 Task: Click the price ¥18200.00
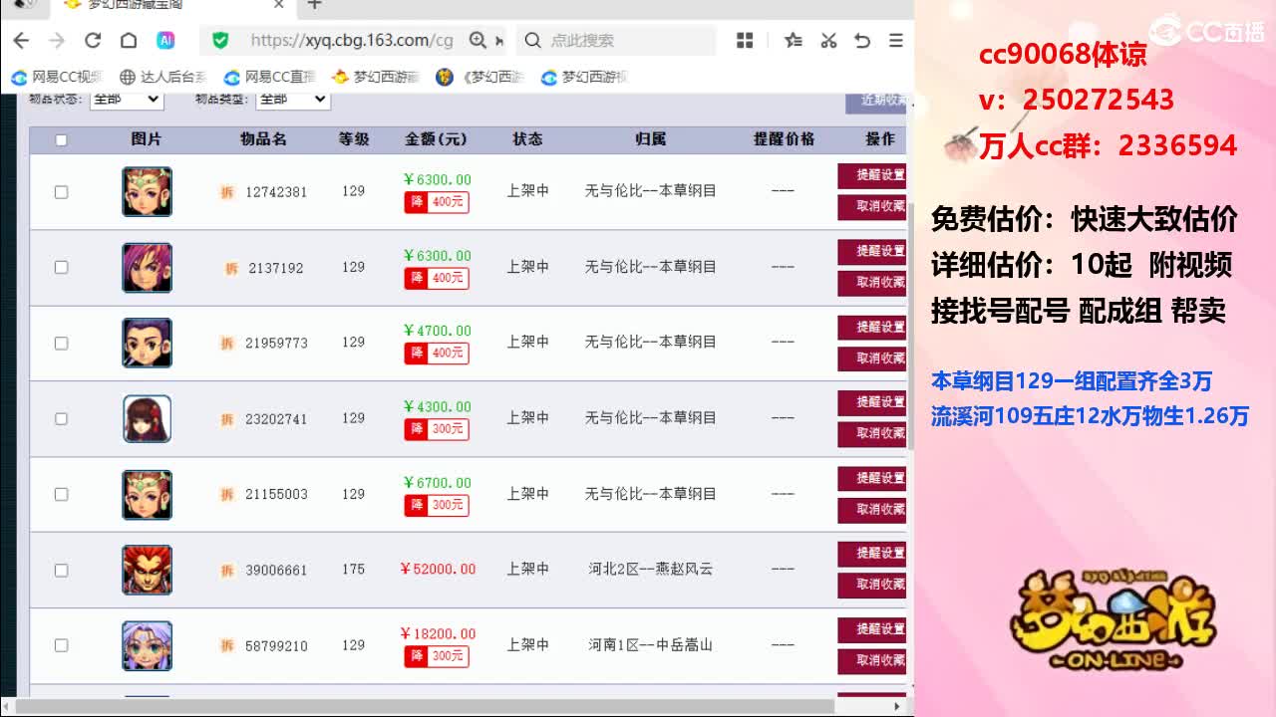(438, 633)
